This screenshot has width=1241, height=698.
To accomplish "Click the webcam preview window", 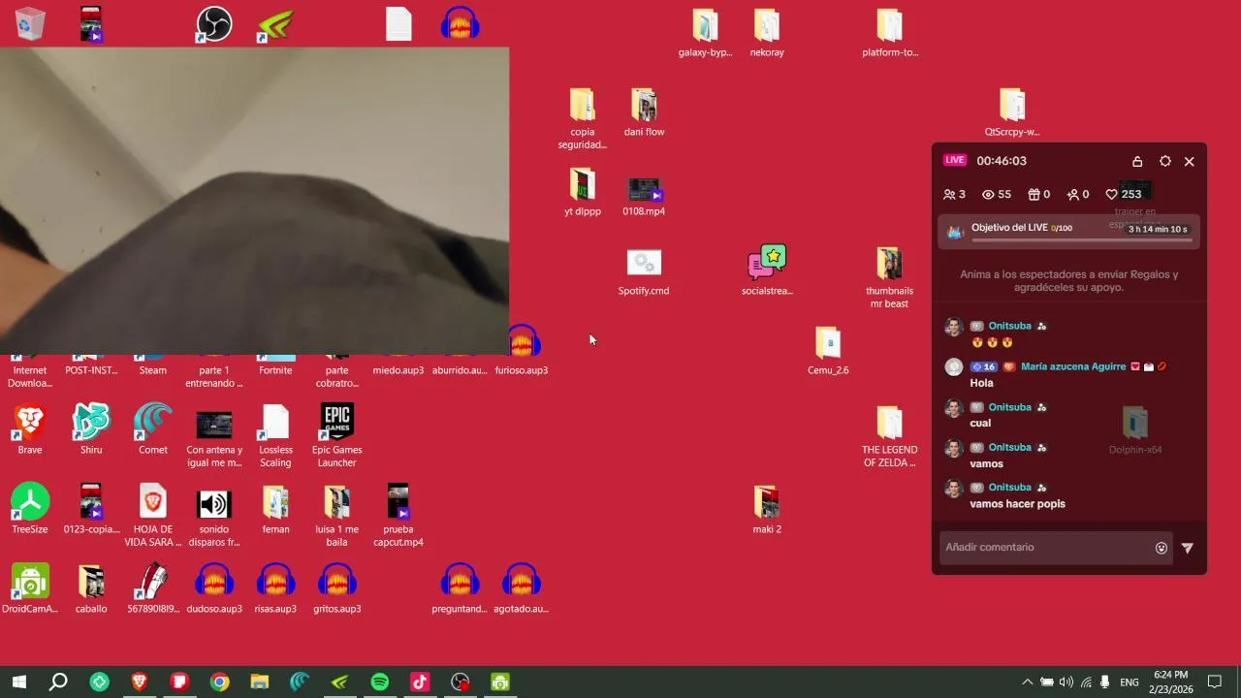I will click(254, 201).
